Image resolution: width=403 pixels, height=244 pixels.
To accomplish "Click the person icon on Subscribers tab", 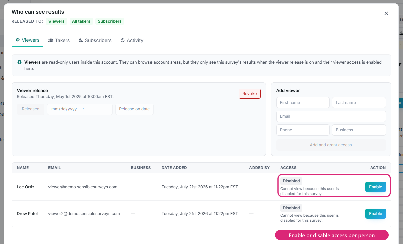I will click(x=81, y=40).
